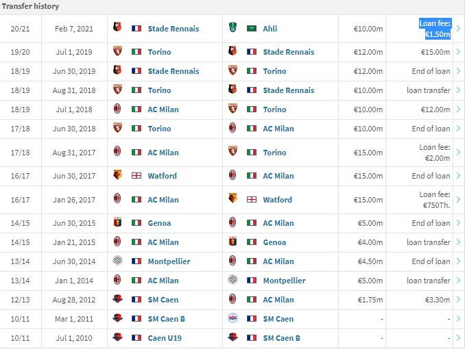Open the Ahli club link
The height and width of the screenshot is (349, 465).
click(x=270, y=29)
